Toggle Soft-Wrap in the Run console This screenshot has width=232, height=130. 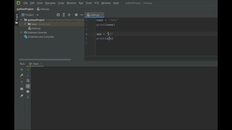click(x=28, y=81)
